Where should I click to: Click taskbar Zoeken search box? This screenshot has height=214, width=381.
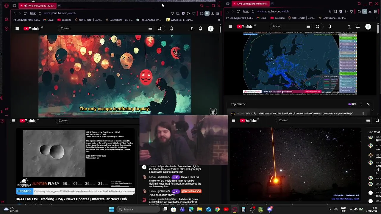click(138, 209)
